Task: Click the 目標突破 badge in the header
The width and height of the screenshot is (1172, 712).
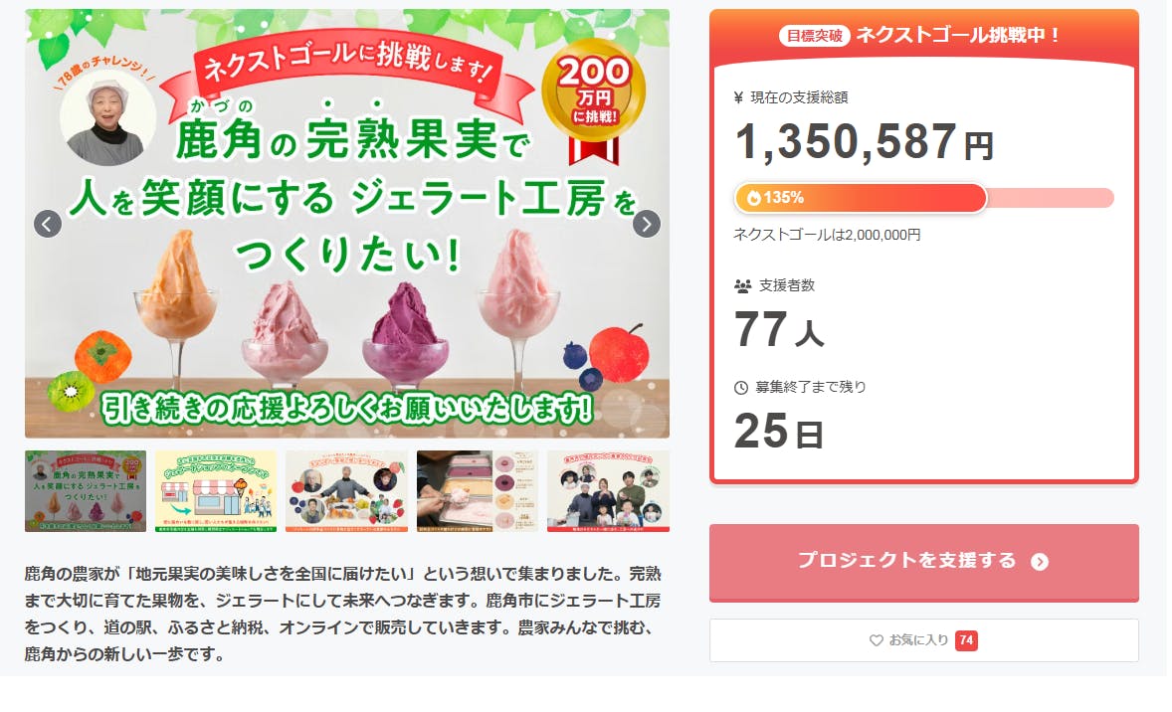Action: [815, 36]
